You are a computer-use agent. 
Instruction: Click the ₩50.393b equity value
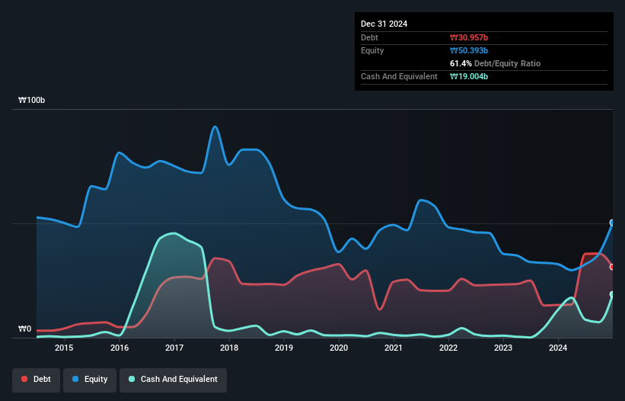[x=469, y=50]
